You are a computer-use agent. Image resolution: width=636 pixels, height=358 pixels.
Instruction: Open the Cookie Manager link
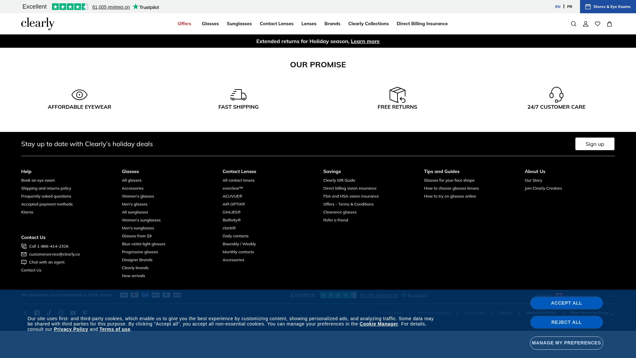379,324
